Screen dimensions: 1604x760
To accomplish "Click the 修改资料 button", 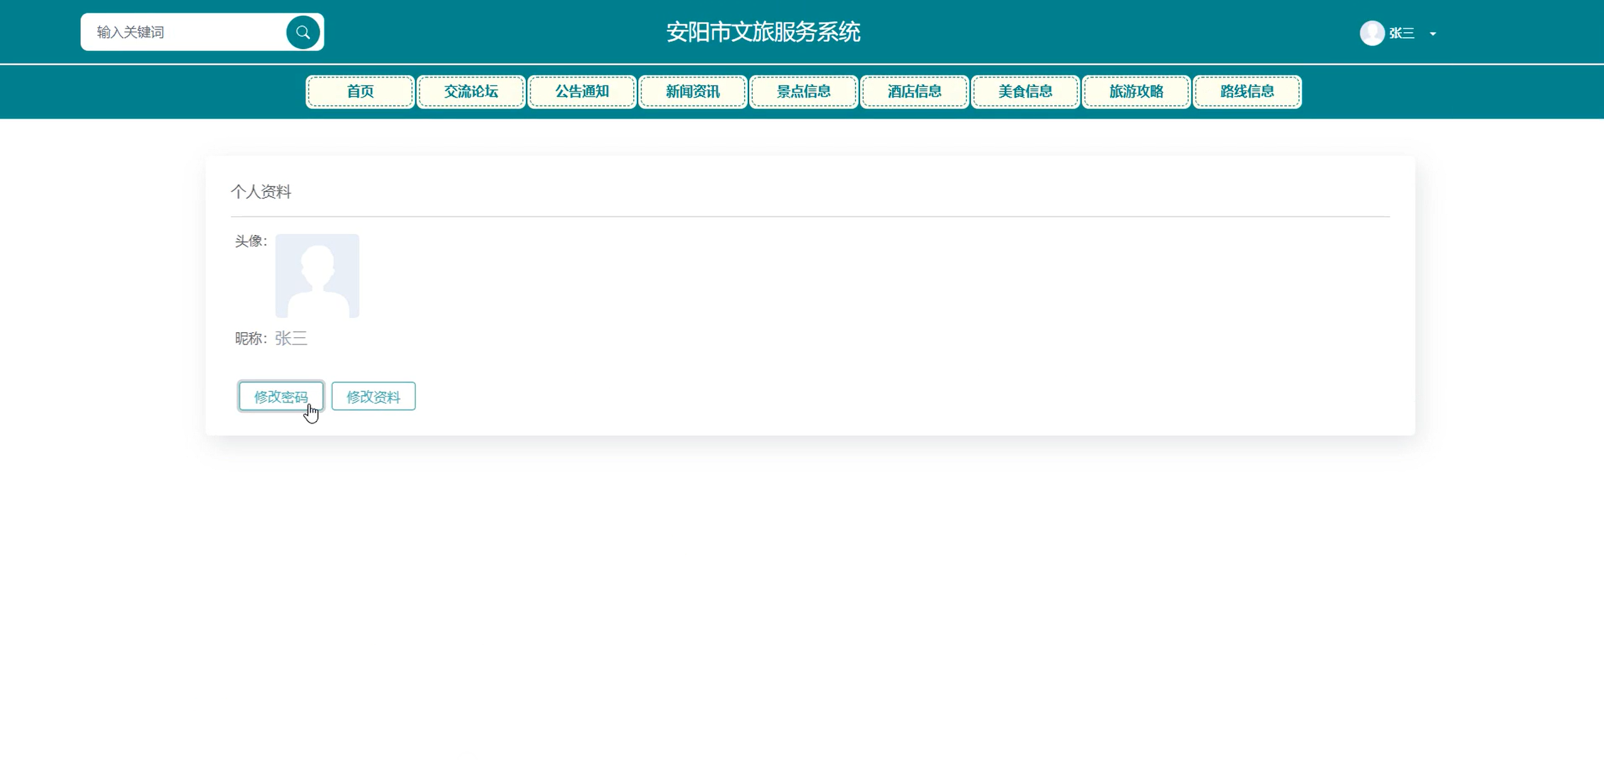I will coord(373,396).
